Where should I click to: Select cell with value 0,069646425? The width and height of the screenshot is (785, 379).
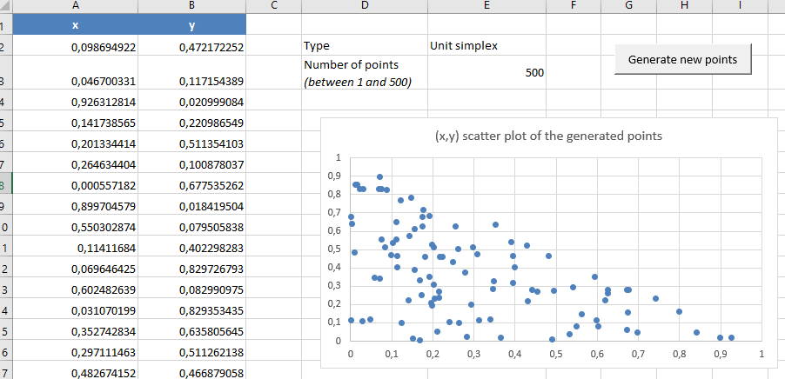(x=75, y=269)
